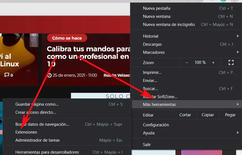Click the 25 de enero, 2021 date
Image resolution: width=242 pixels, height=155 pixels.
69,75
